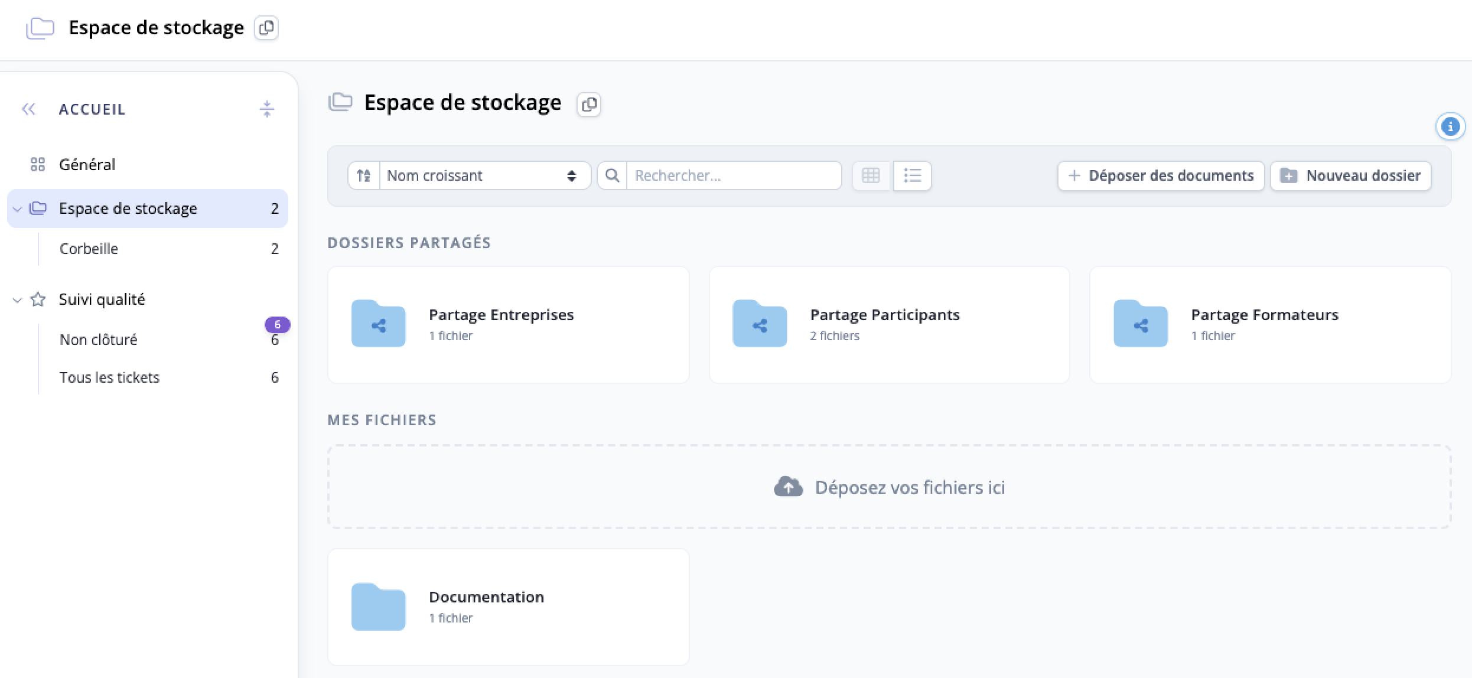
Task: Click the Général grid icon in sidebar
Action: click(x=38, y=164)
